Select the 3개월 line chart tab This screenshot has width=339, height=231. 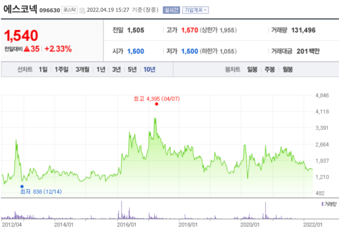tap(82, 70)
